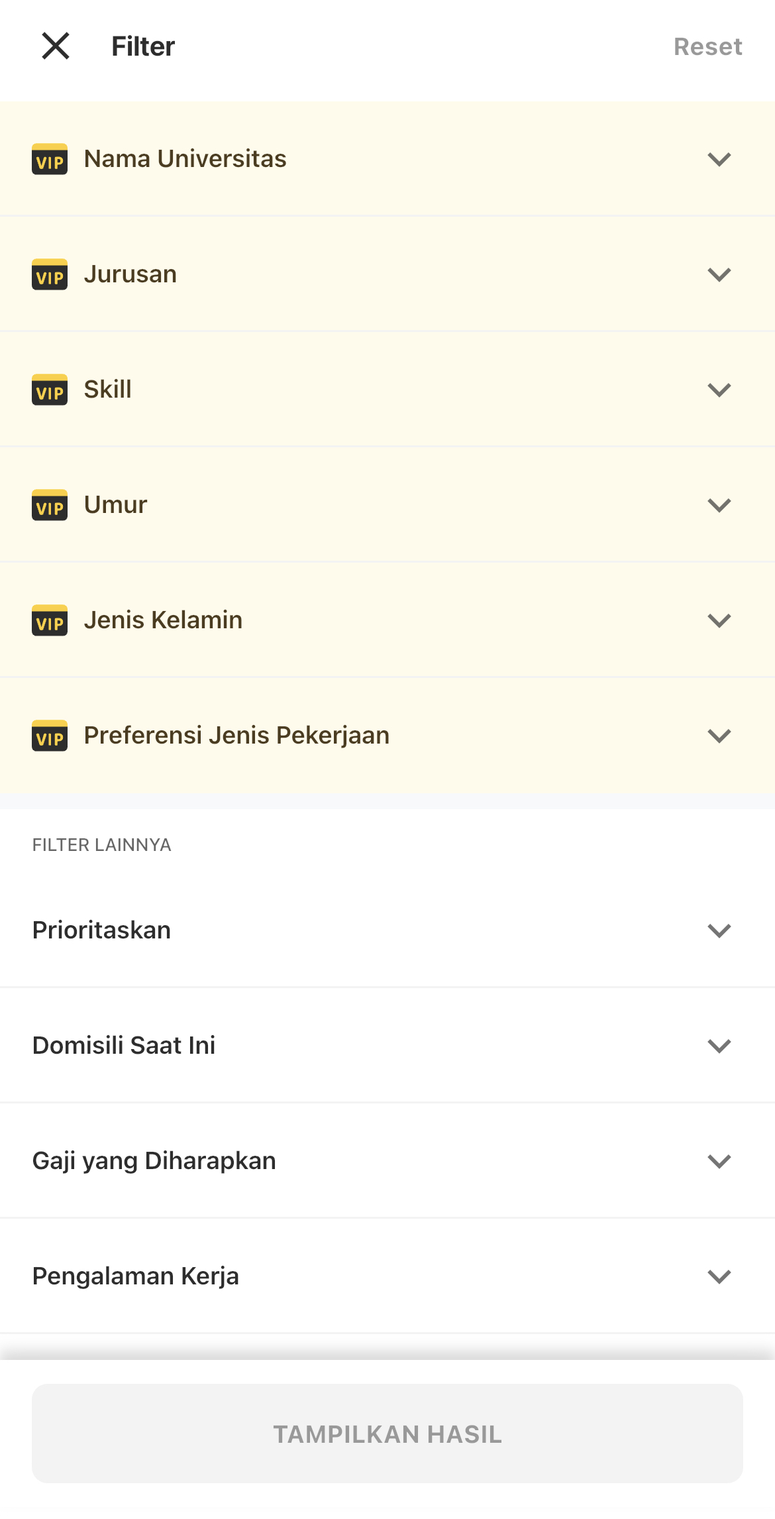The width and height of the screenshot is (775, 1519).
Task: Expand Preferensi Jenis Pekerjaan chevron
Action: coord(719,736)
